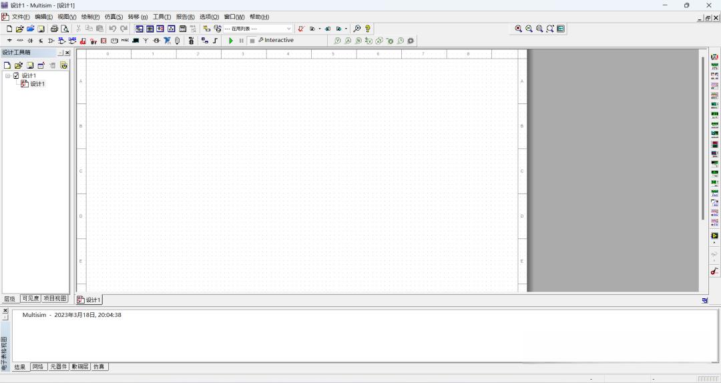This screenshot has width=721, height=383.
Task: Open the 编辑(E) menu
Action: [x=43, y=17]
